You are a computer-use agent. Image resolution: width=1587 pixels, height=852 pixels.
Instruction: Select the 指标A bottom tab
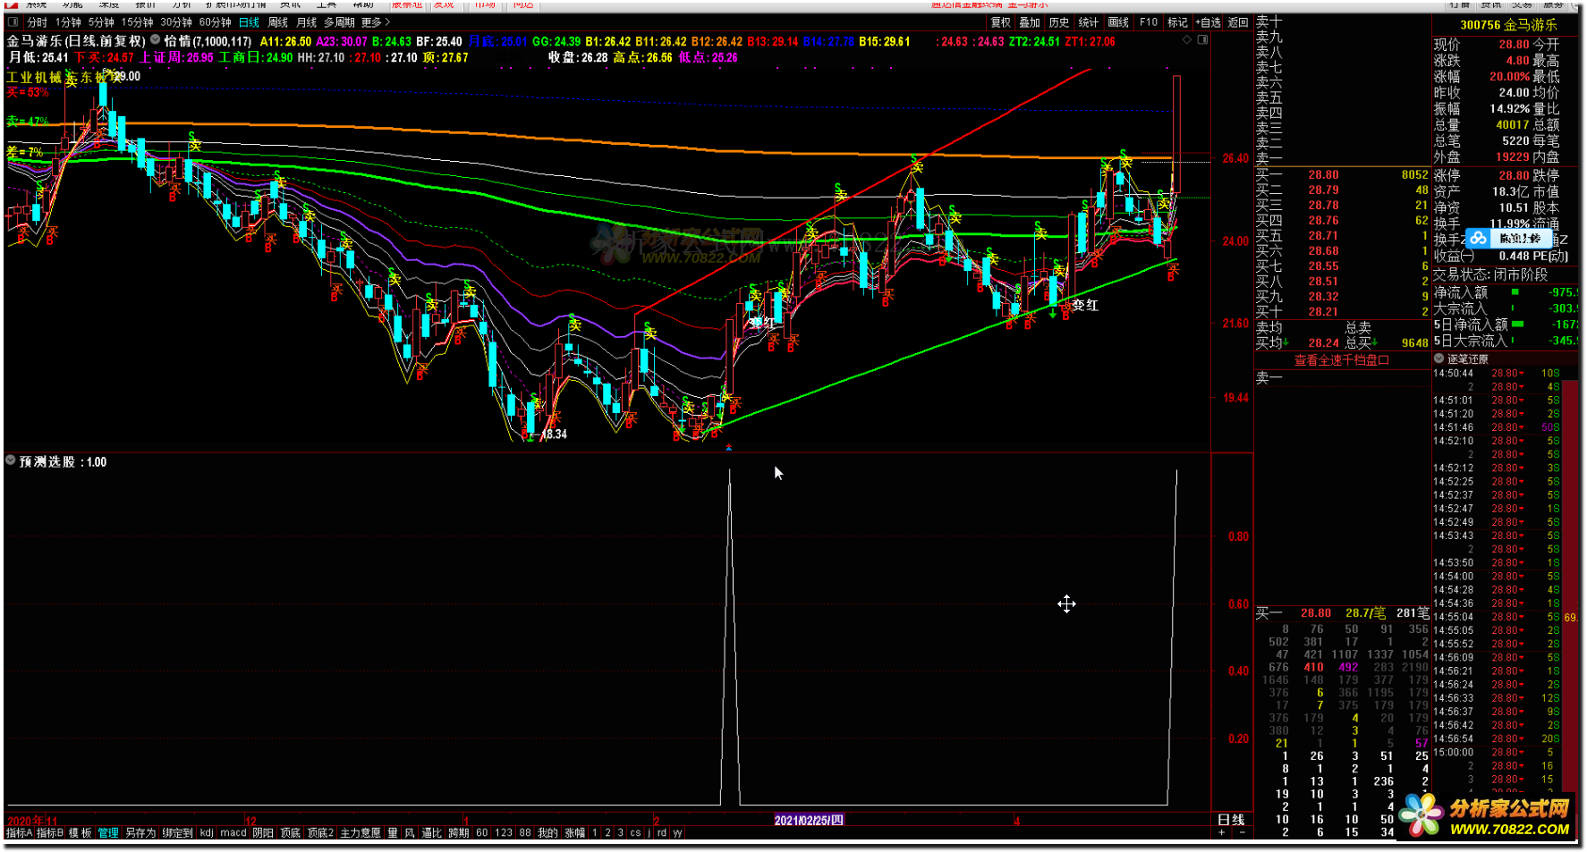click(19, 832)
